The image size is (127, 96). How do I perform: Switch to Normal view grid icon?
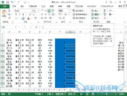click(81, 94)
